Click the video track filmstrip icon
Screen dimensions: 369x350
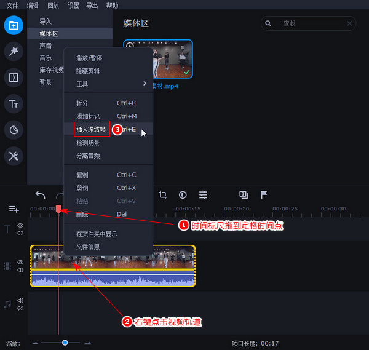(7, 266)
